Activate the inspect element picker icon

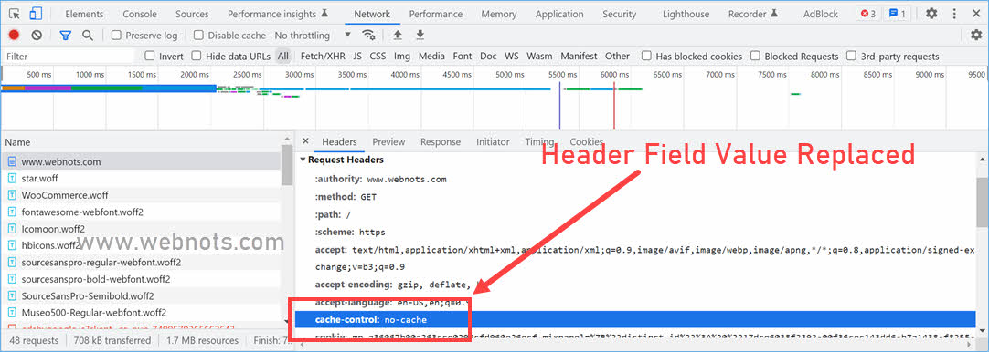tap(14, 14)
